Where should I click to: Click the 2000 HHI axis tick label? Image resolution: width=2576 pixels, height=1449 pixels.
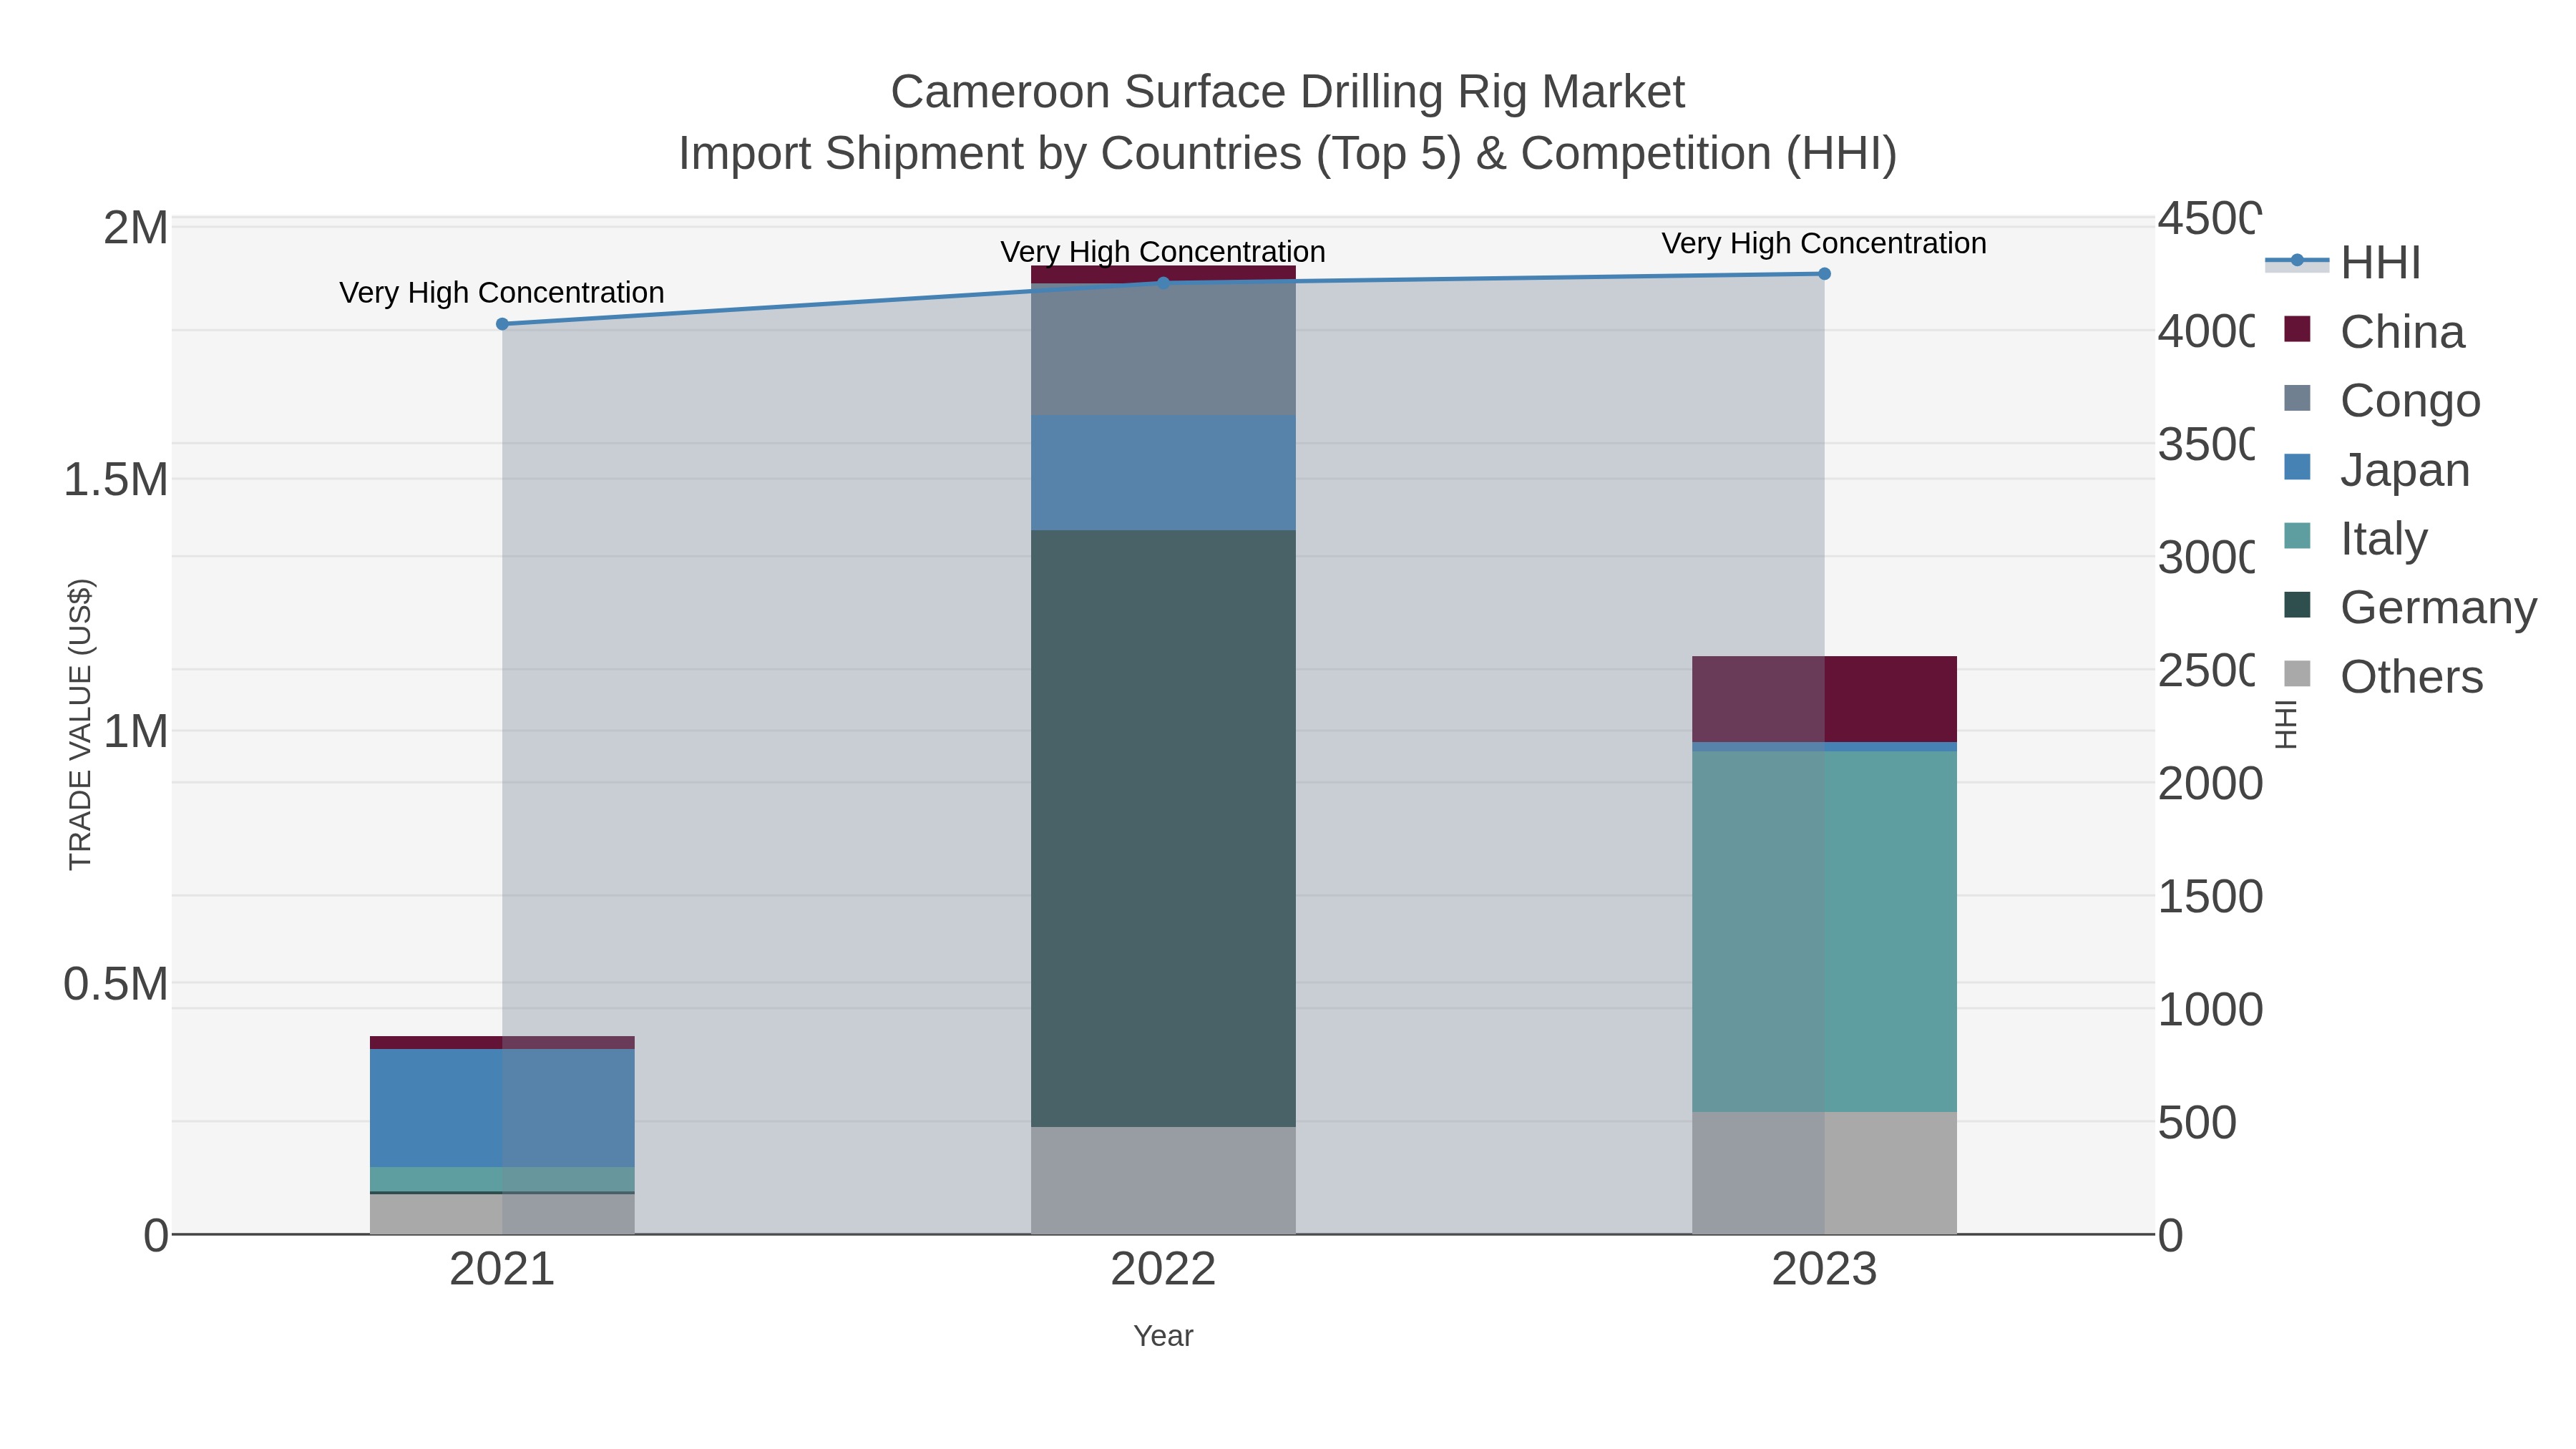[x=2210, y=784]
